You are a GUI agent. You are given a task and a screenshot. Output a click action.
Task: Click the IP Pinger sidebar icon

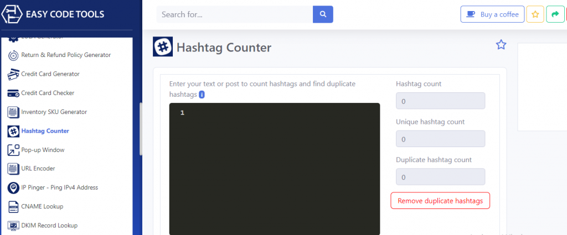tap(13, 188)
